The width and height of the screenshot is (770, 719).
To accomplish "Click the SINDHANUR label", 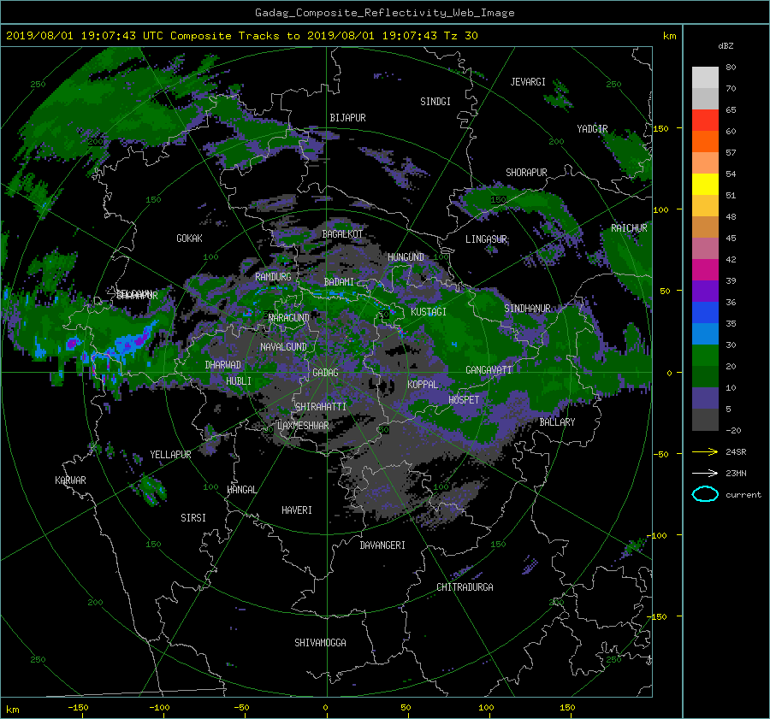I will [x=527, y=309].
